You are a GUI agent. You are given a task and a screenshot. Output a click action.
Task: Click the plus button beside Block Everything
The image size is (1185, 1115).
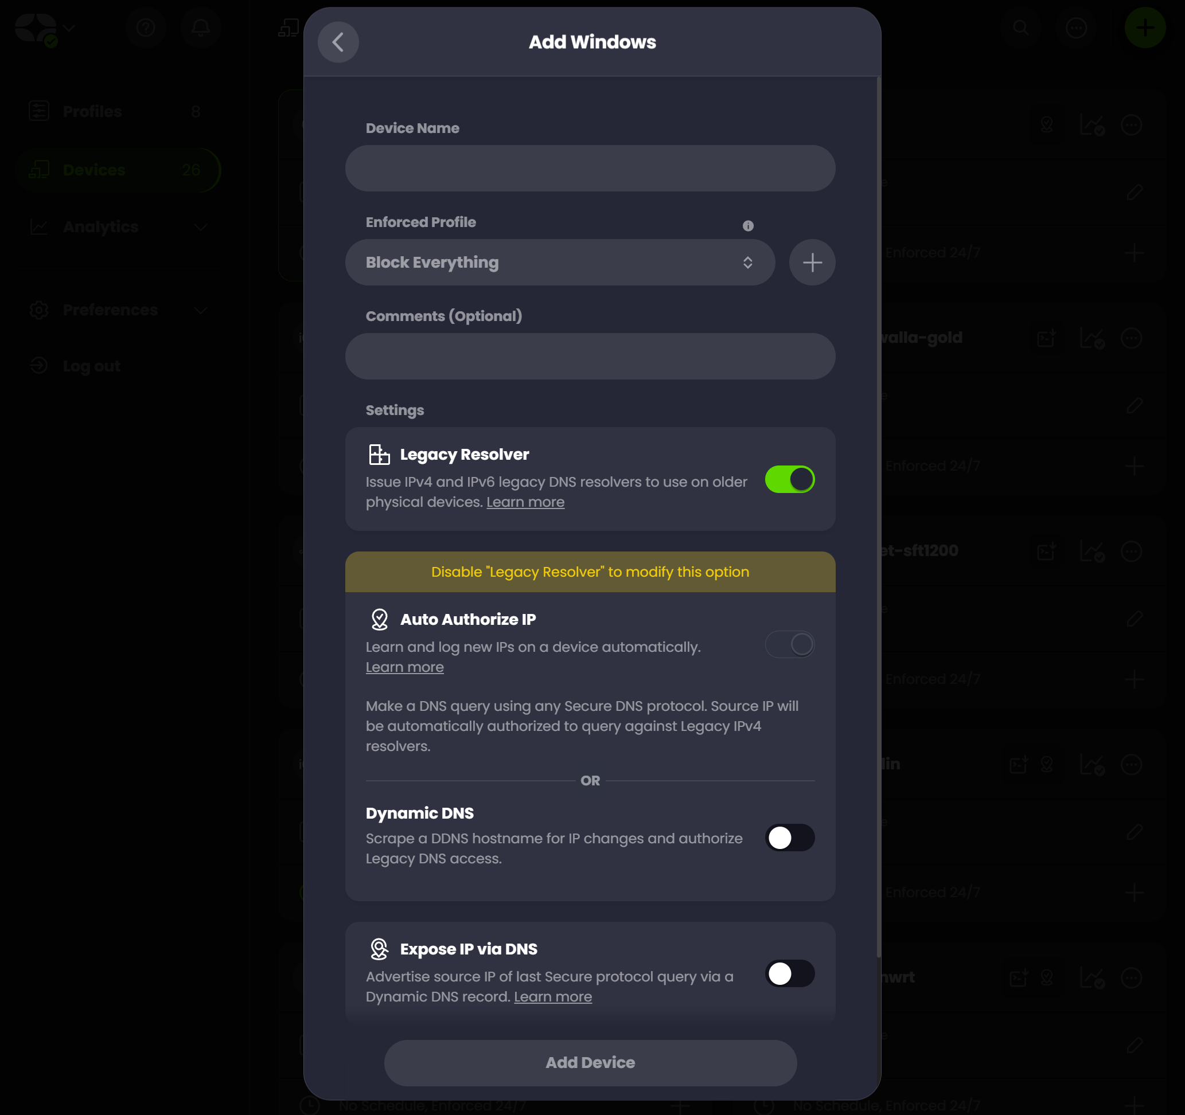[x=812, y=263]
